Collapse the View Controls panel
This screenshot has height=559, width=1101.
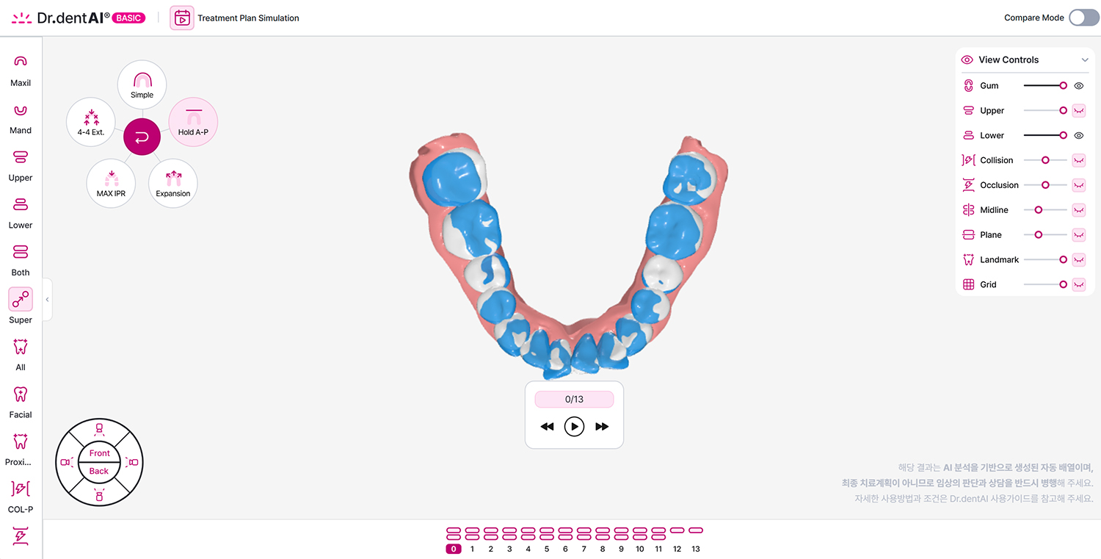pos(1085,60)
